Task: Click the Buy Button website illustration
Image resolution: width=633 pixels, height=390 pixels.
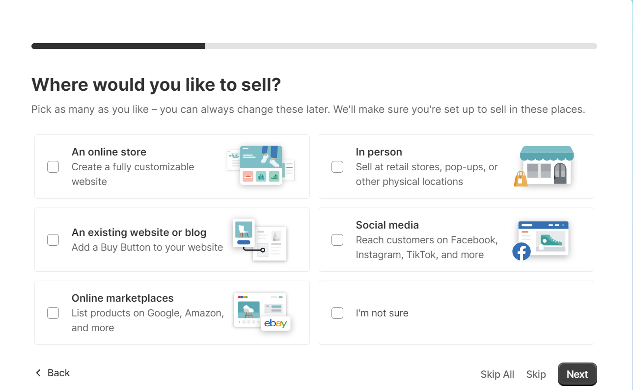Action: [x=260, y=239]
